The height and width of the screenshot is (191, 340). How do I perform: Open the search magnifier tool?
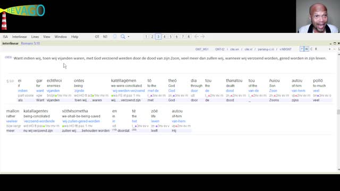click(123, 37)
